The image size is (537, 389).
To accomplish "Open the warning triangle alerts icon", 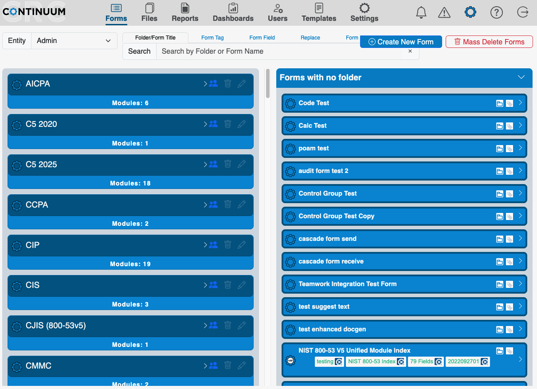I will [x=444, y=12].
